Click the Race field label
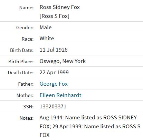The height and width of the screenshot is (140, 143). click(28, 39)
